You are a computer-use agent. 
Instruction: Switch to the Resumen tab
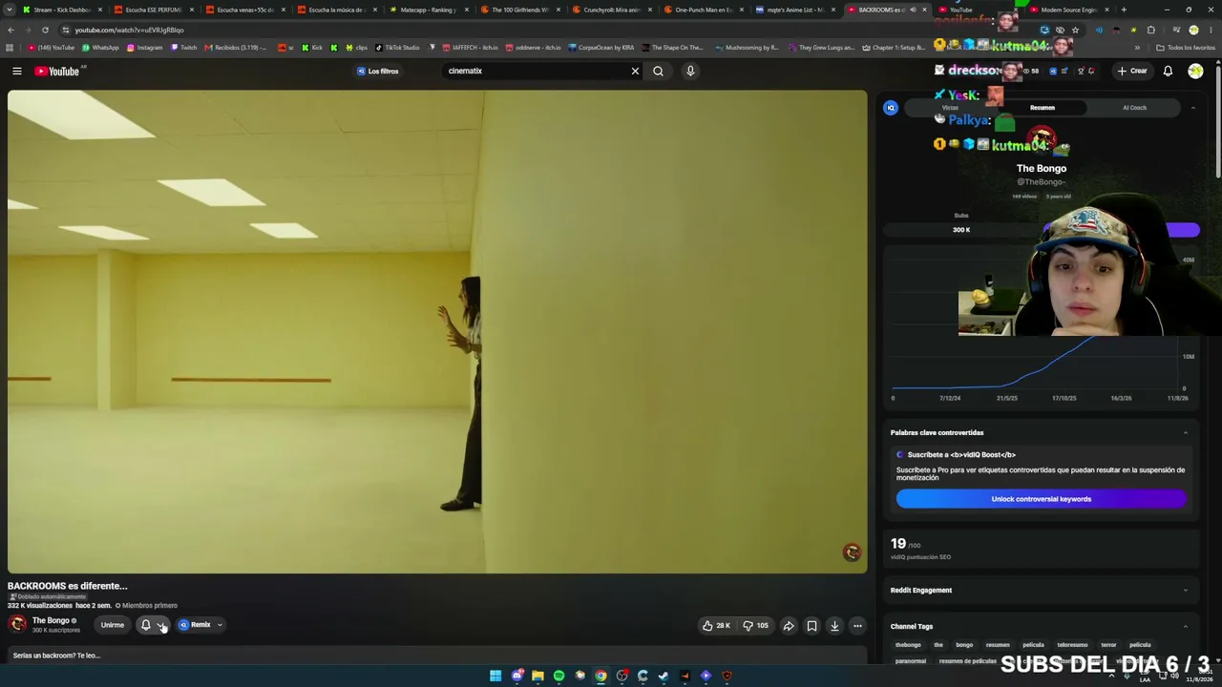pyautogui.click(x=1043, y=108)
